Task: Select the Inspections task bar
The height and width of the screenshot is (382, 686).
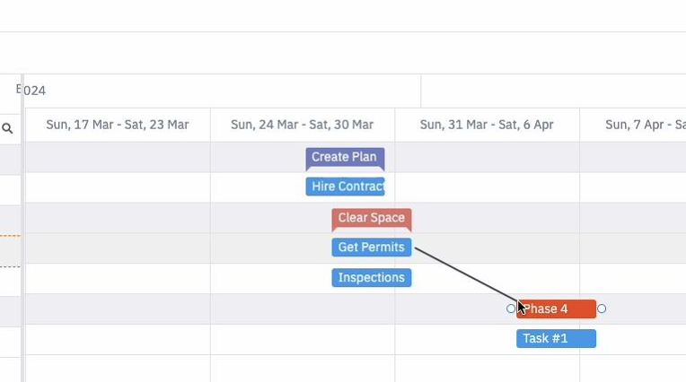Action: pos(372,278)
